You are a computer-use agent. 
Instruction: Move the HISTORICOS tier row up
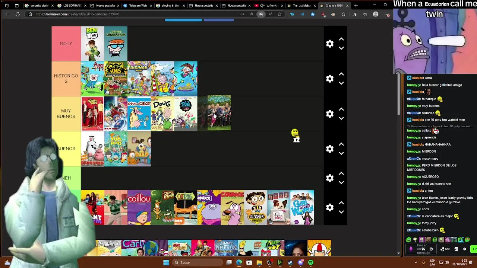coord(341,74)
